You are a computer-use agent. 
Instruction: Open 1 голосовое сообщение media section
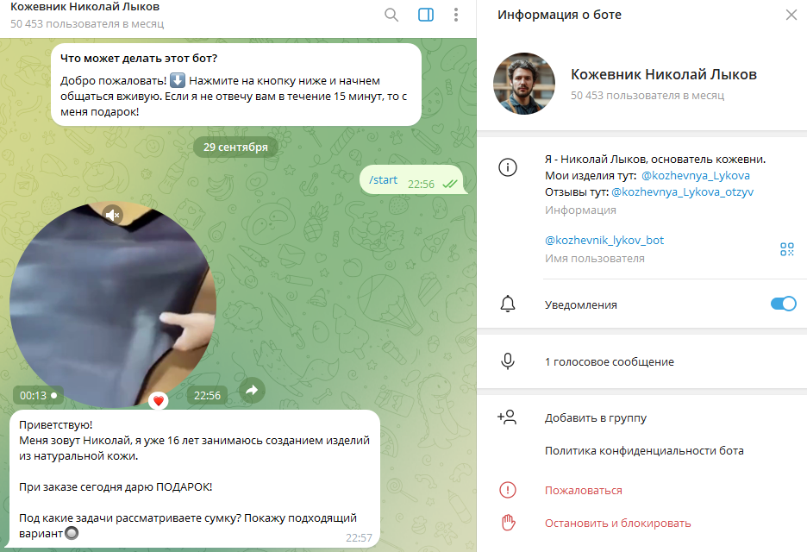pos(641,361)
